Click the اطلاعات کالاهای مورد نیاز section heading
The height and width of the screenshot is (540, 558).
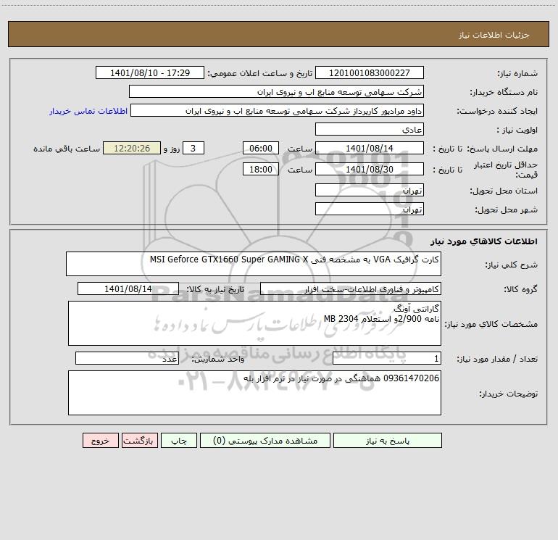click(484, 241)
